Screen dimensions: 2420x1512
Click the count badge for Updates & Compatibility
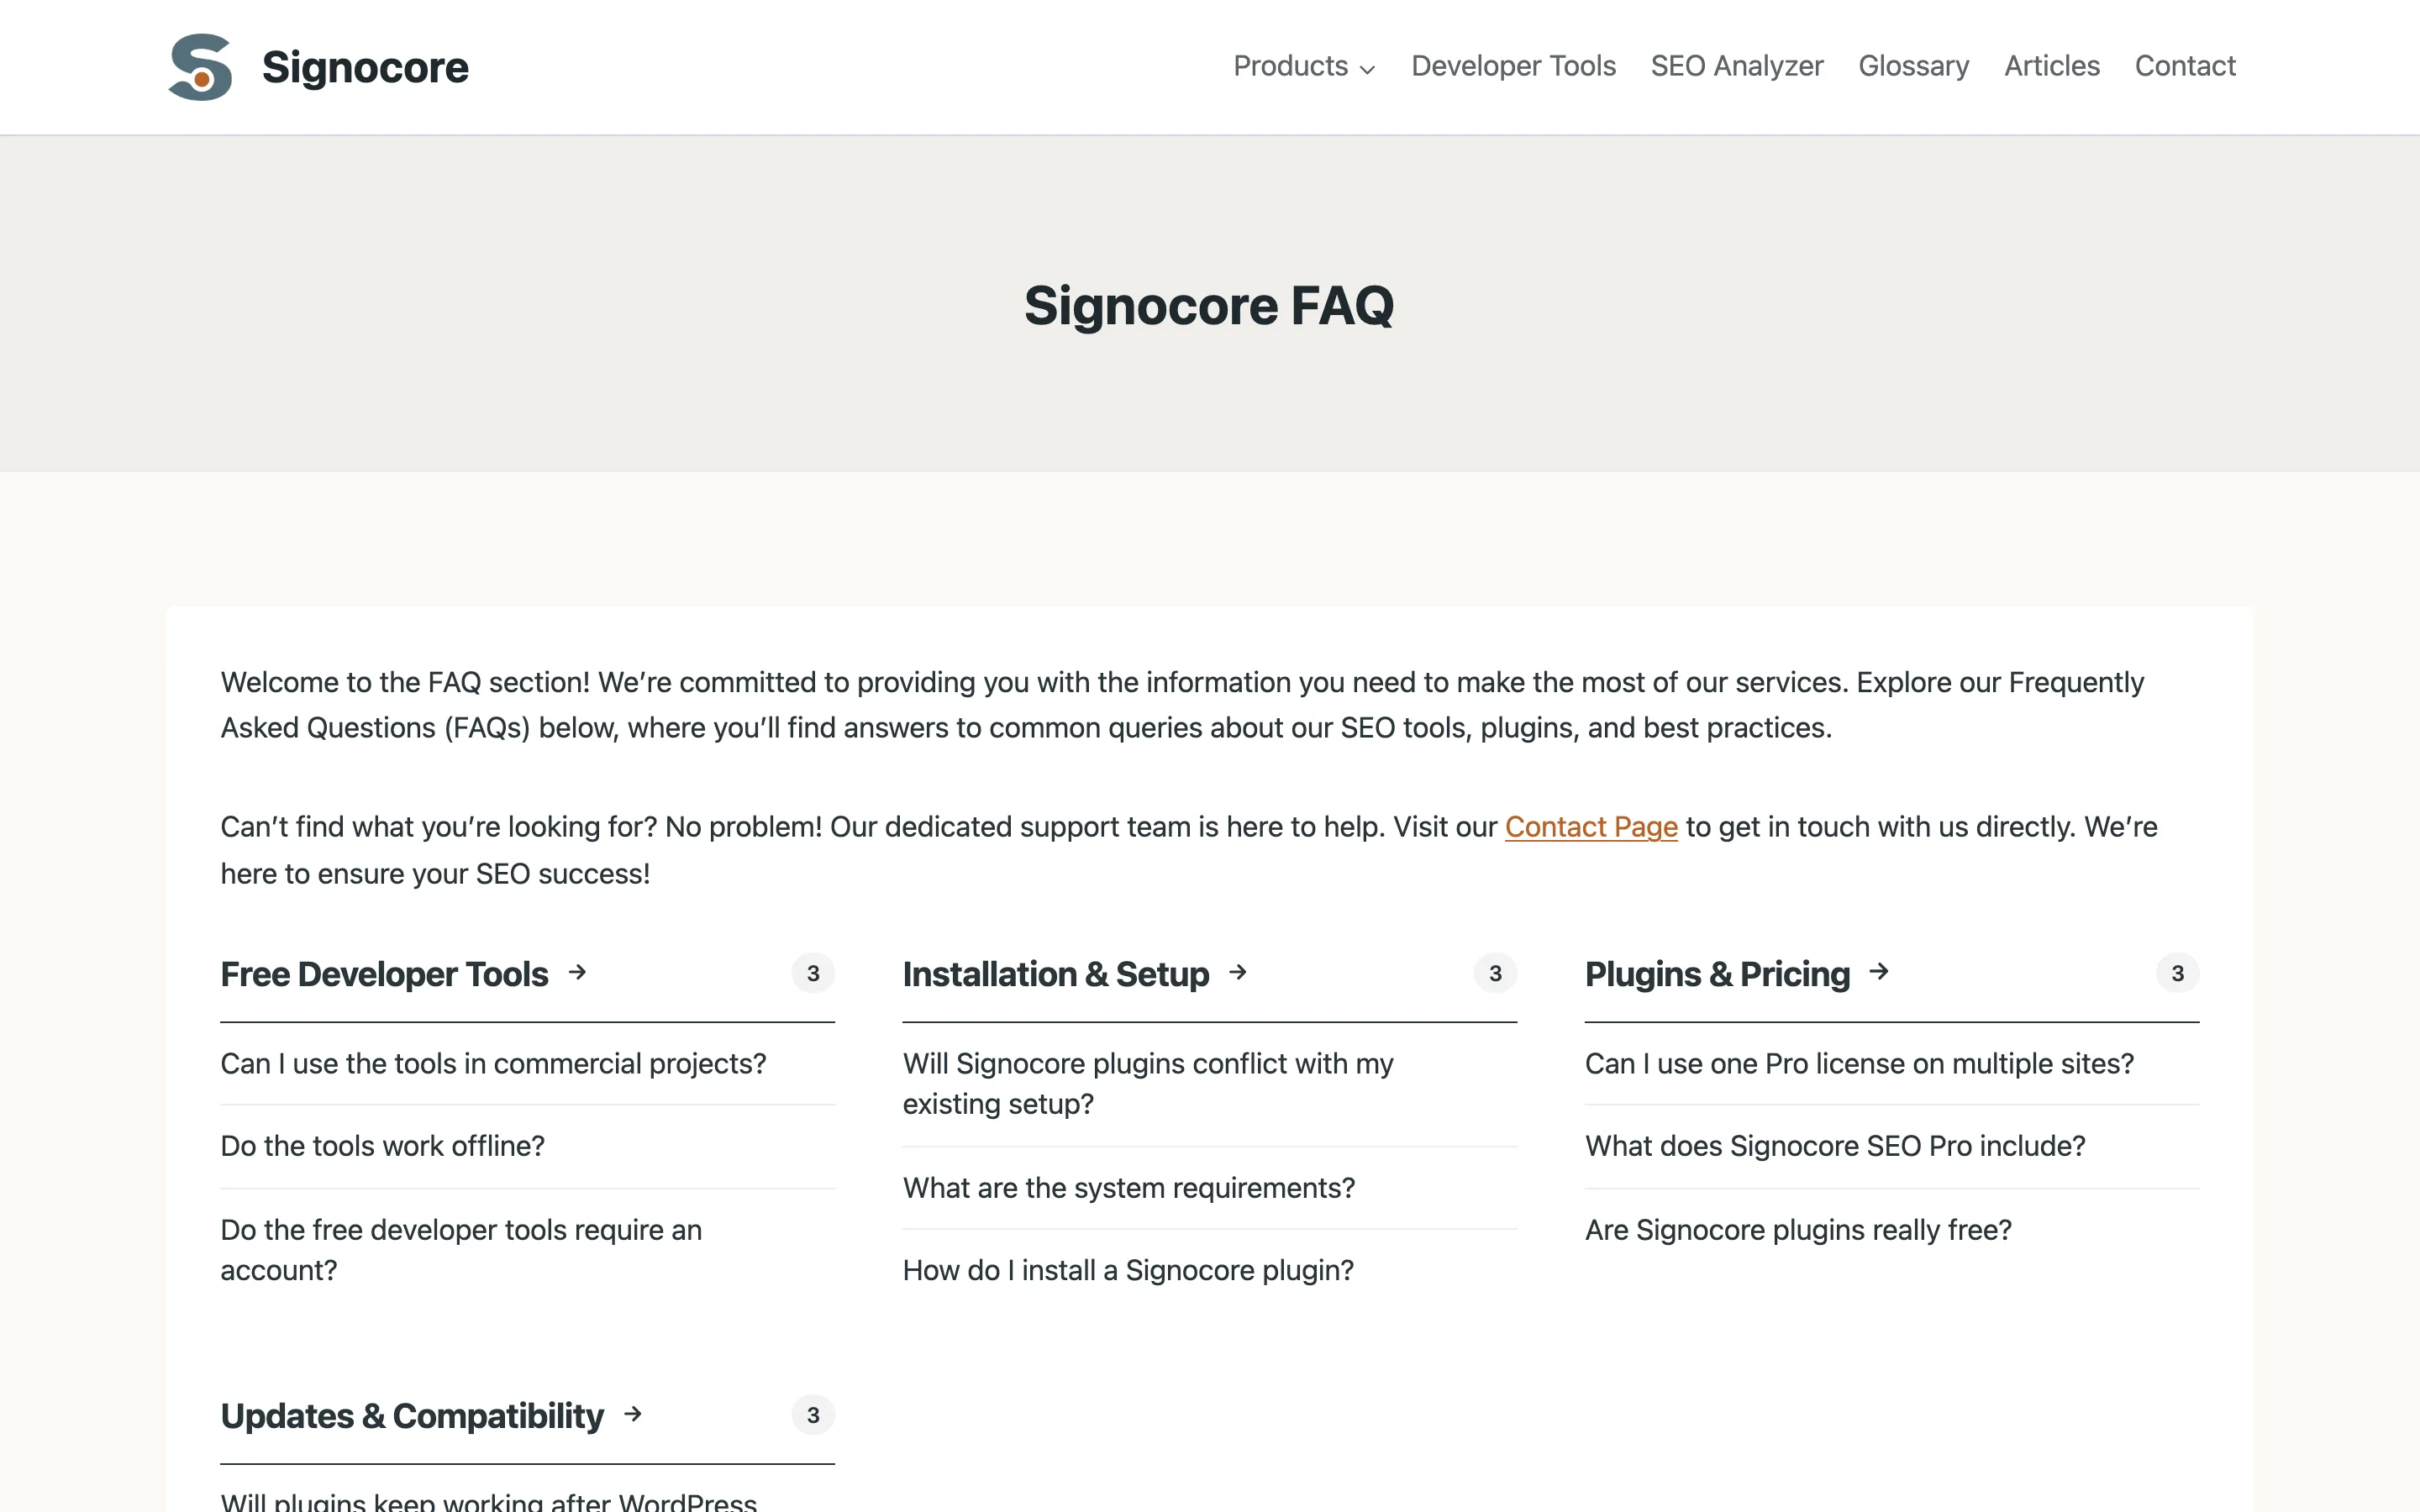pos(813,1415)
